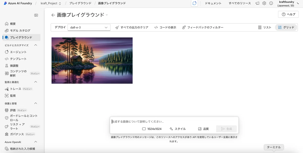Collapse the 保護と管理 section

(x=36, y=103)
